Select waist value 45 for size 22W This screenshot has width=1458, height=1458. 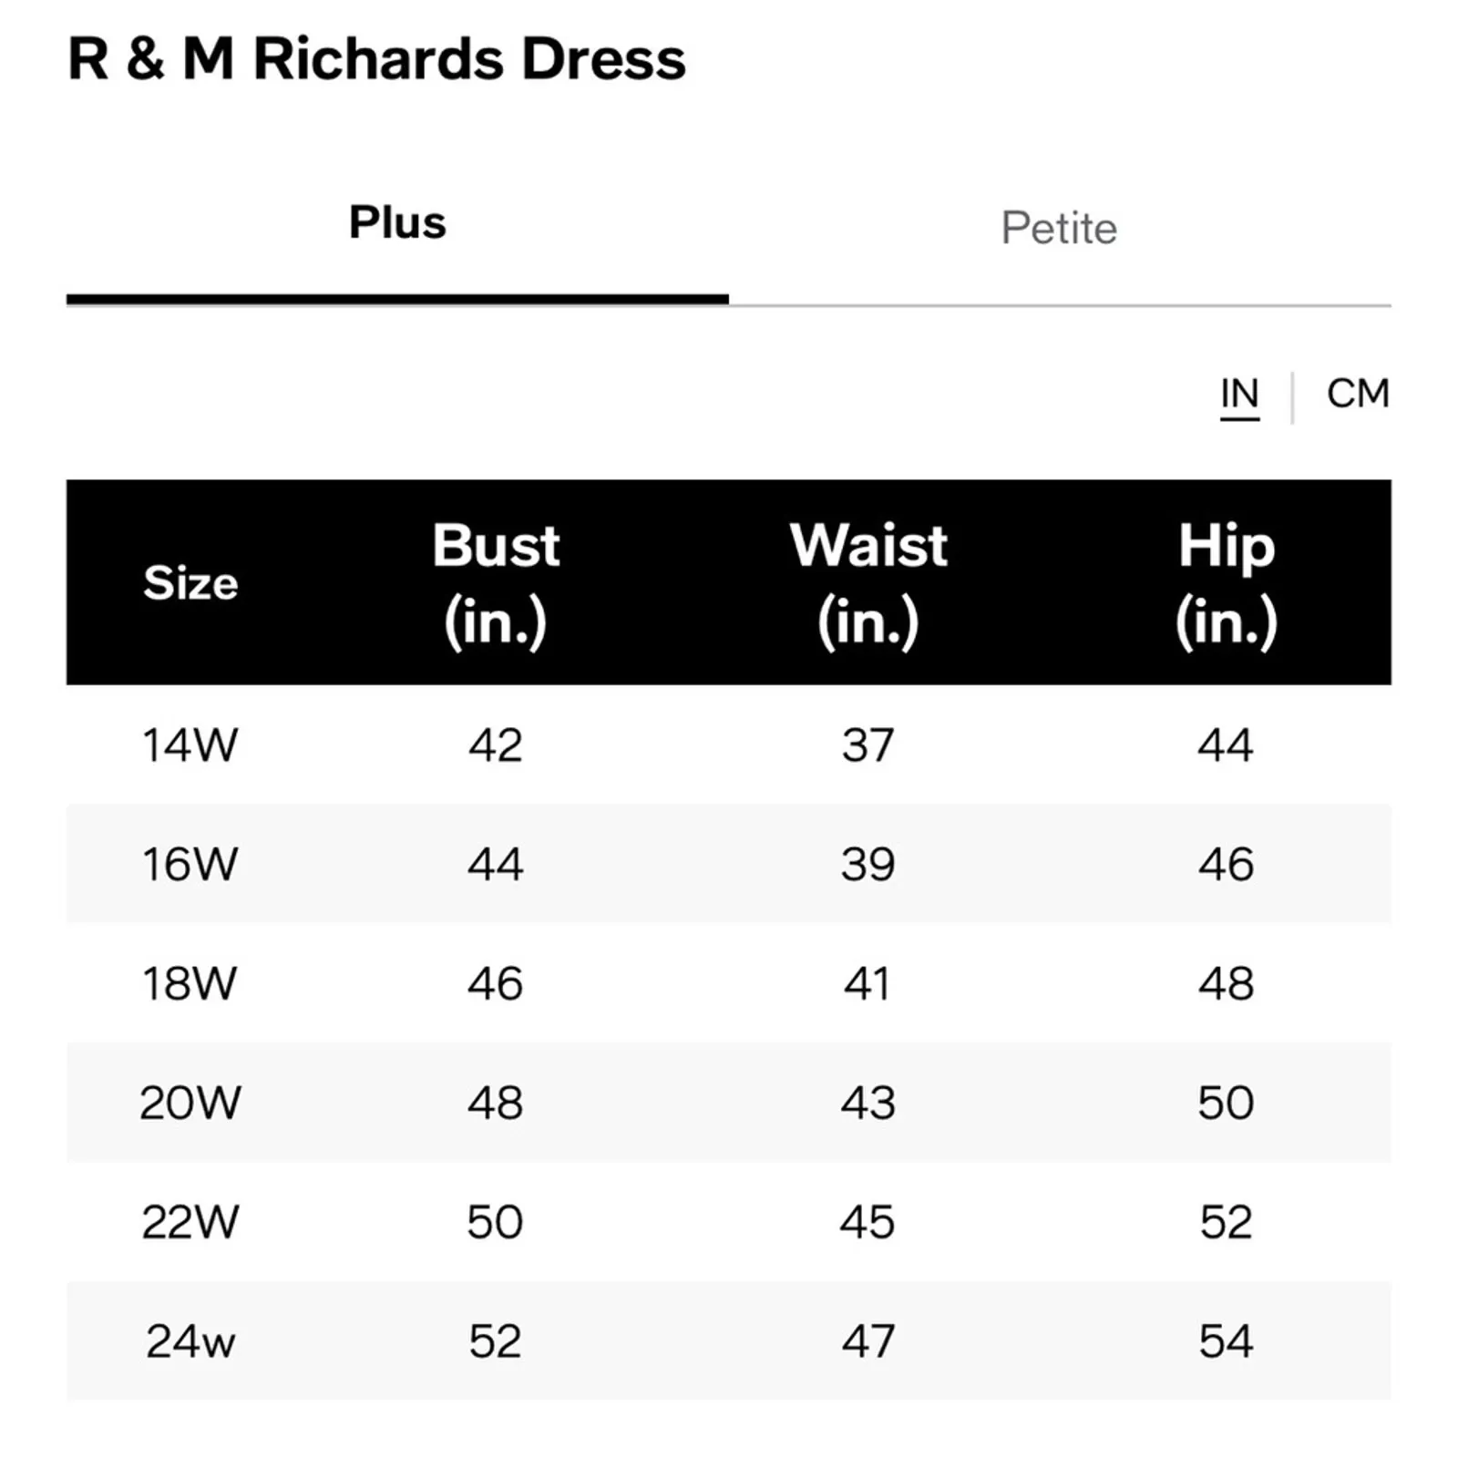[868, 1222]
